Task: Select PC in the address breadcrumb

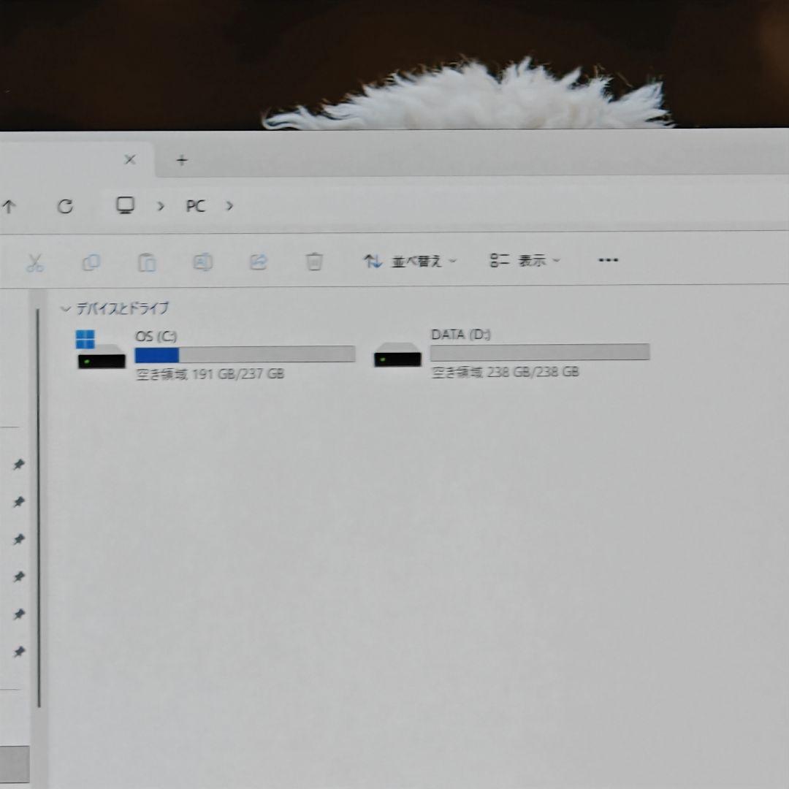Action: click(x=195, y=206)
